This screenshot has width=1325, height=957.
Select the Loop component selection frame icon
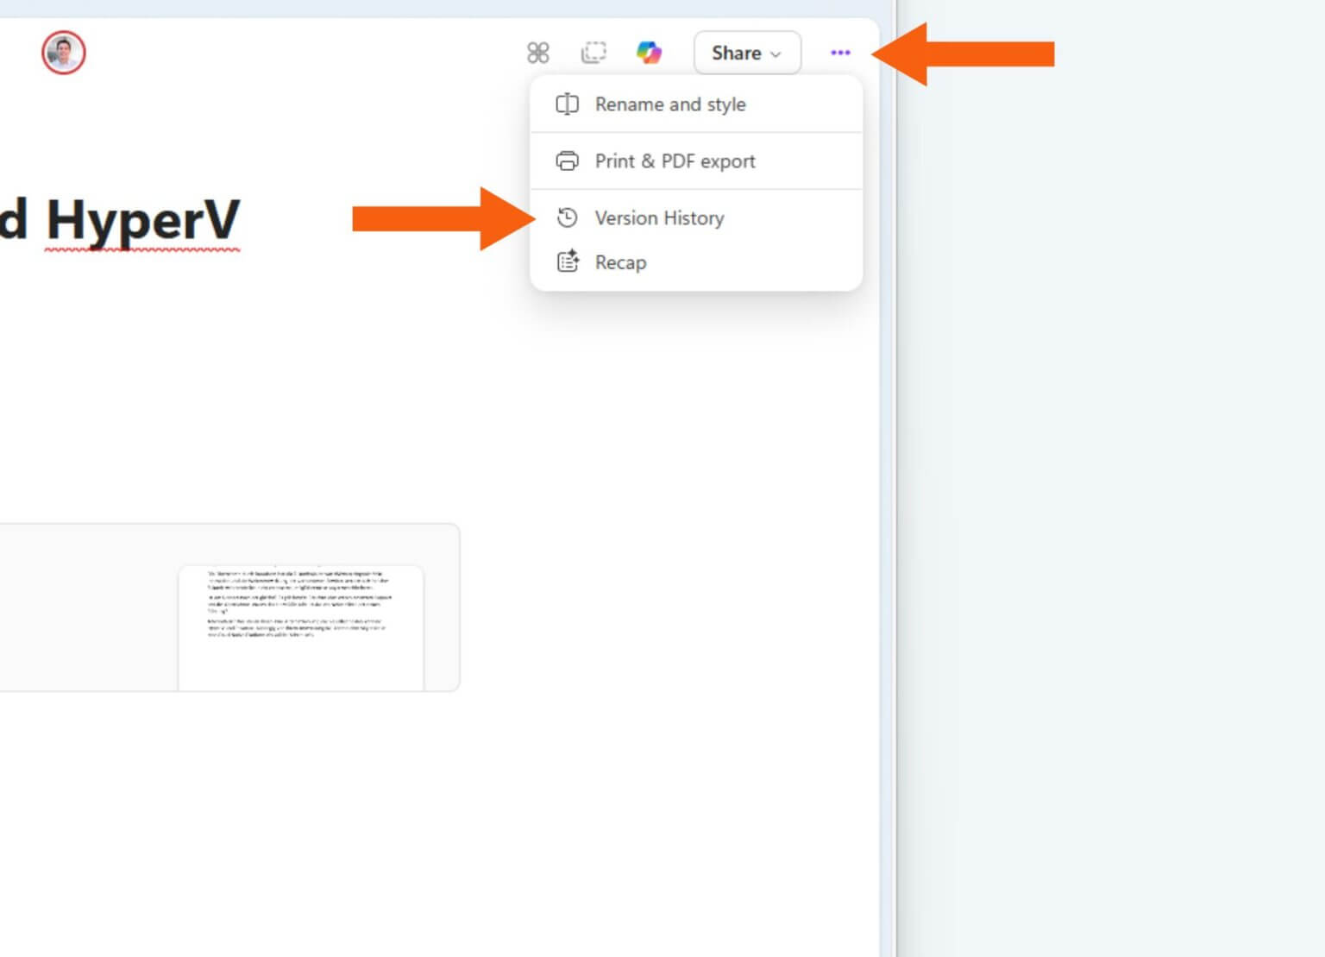pos(594,52)
